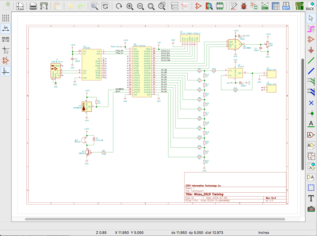Toggle horizontal/vertical wire constraint
The height and width of the screenshot is (236, 317).
pos(6,71)
